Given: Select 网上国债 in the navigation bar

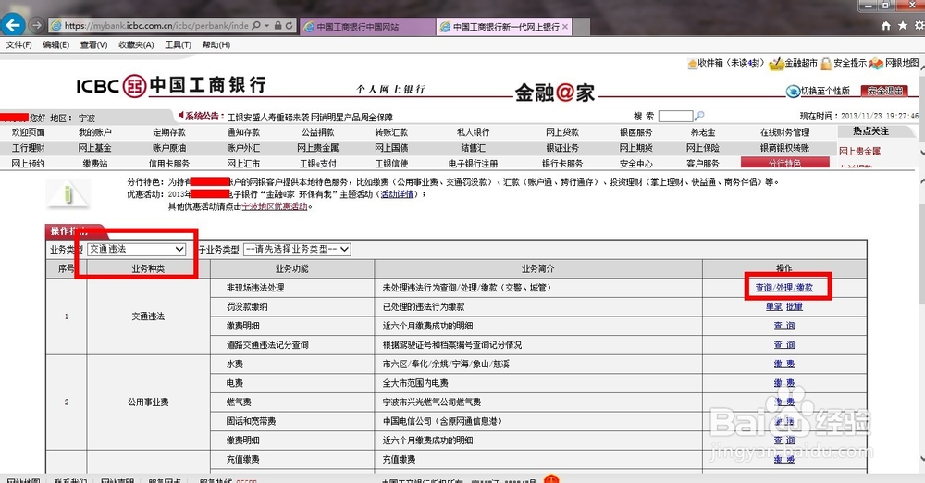Looking at the screenshot, I should click(391, 148).
